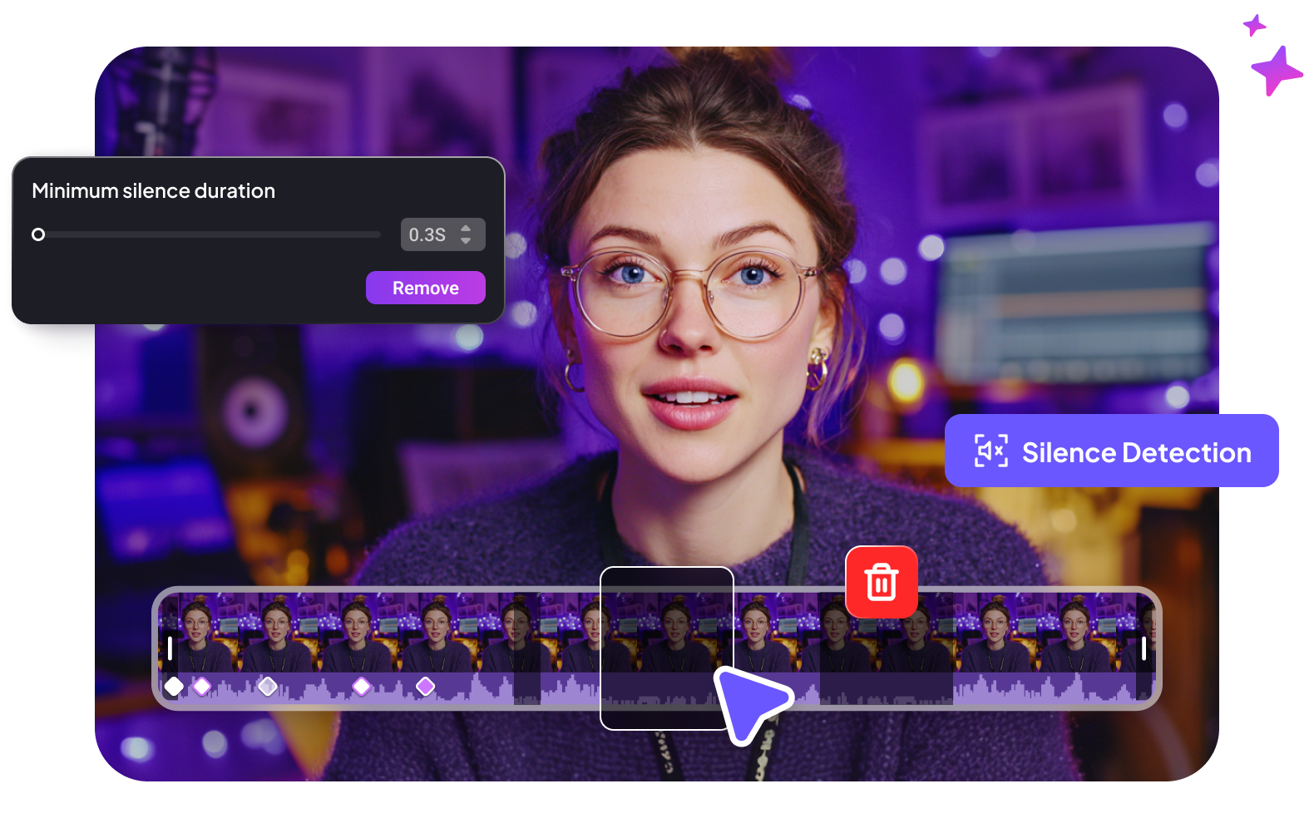Screen dimensions: 1314x828
Task: Click the right trim handle of the clip
Action: 1144,648
